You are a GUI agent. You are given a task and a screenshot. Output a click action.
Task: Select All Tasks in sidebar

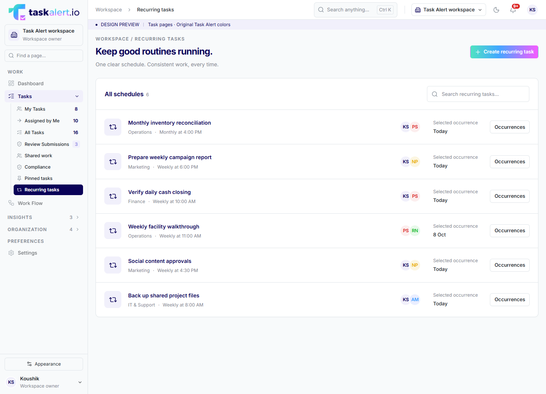[48, 133]
